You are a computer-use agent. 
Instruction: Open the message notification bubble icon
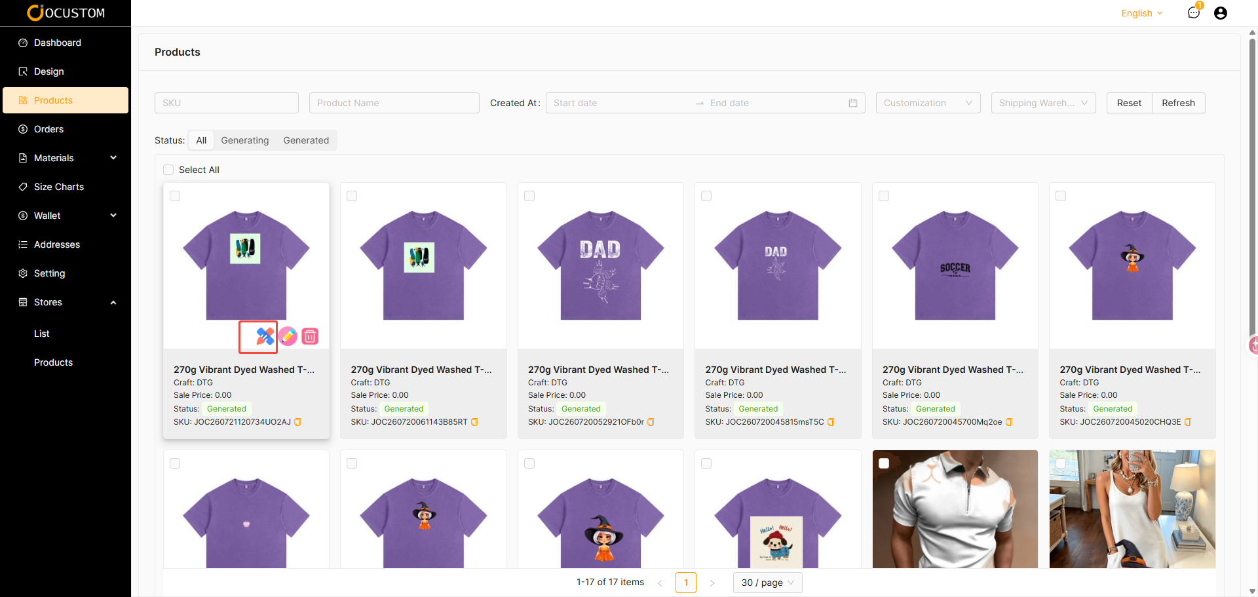[1194, 12]
